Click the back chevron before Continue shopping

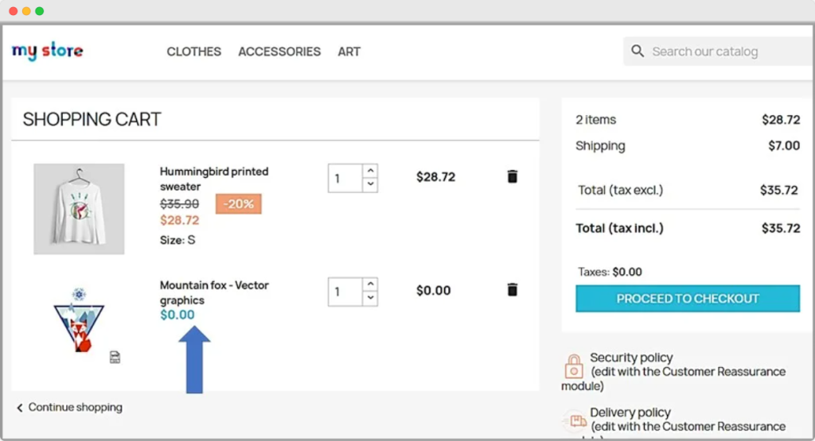point(20,408)
